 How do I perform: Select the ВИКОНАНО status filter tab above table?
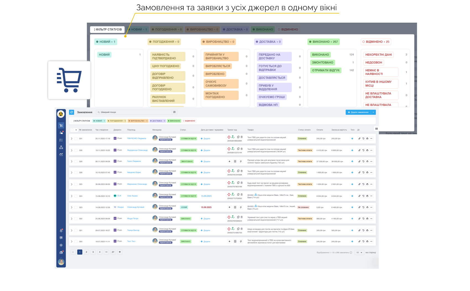click(x=174, y=121)
